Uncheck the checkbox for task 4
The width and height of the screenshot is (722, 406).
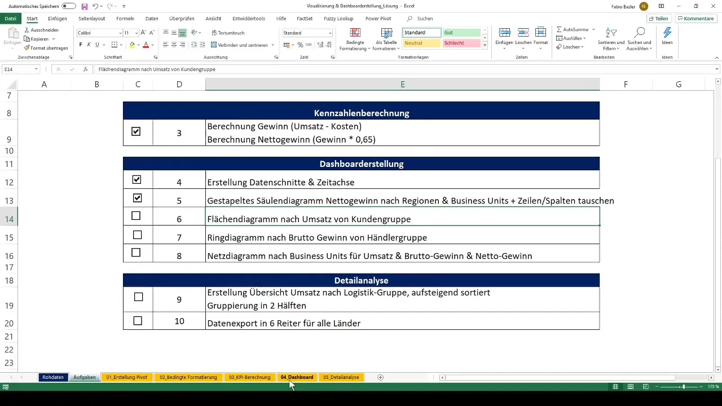(136, 180)
